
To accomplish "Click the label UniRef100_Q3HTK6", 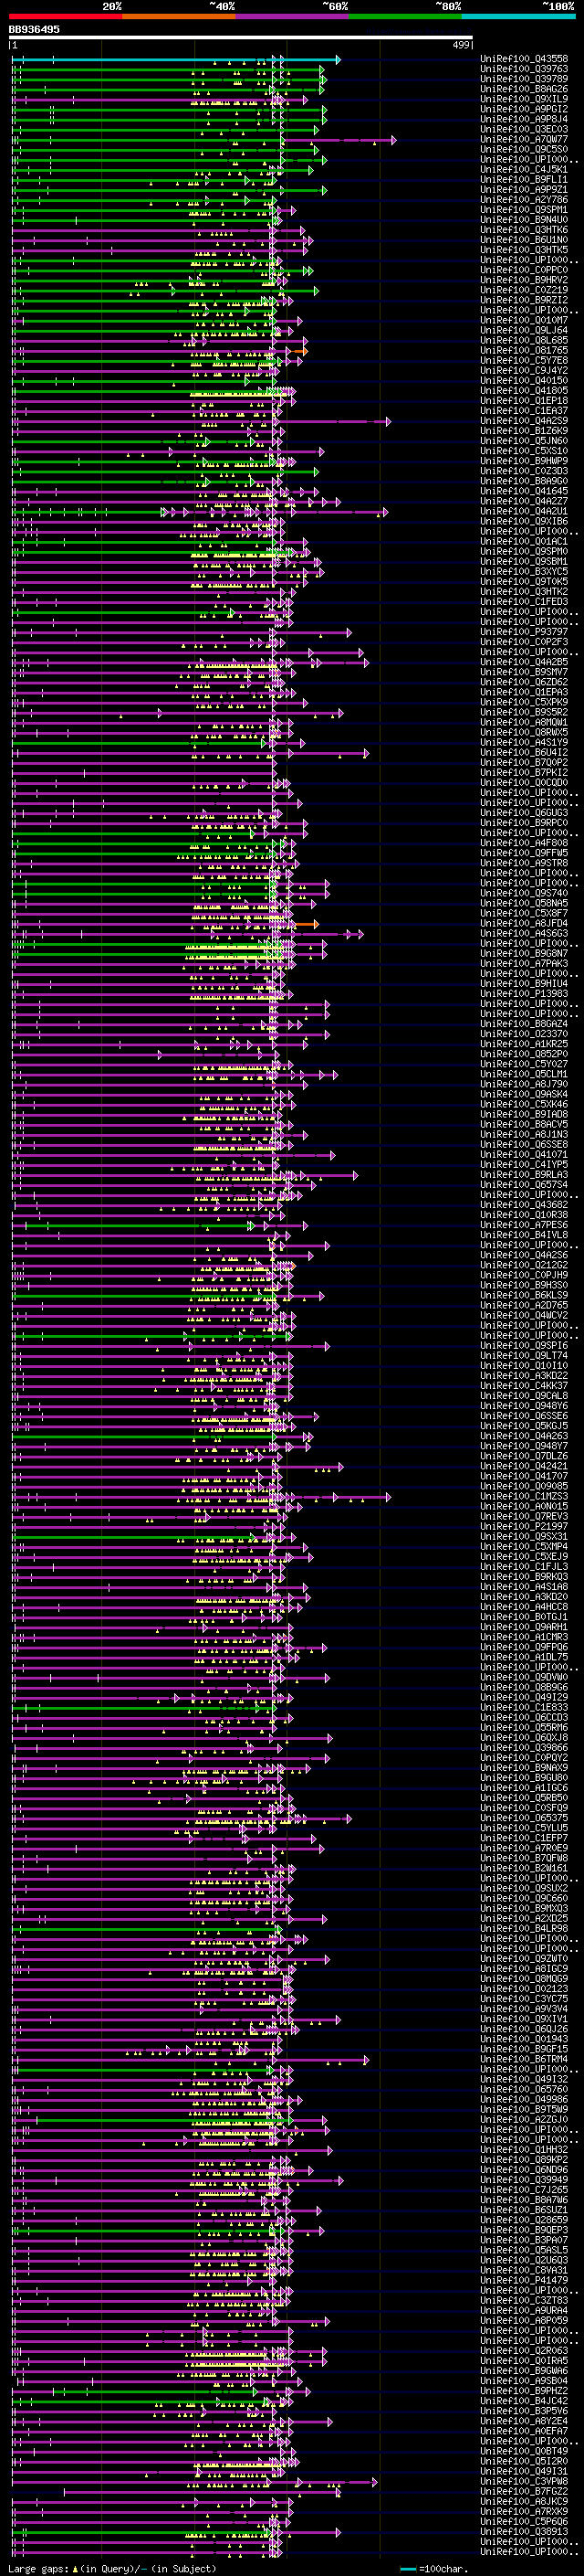I will 524,230.
